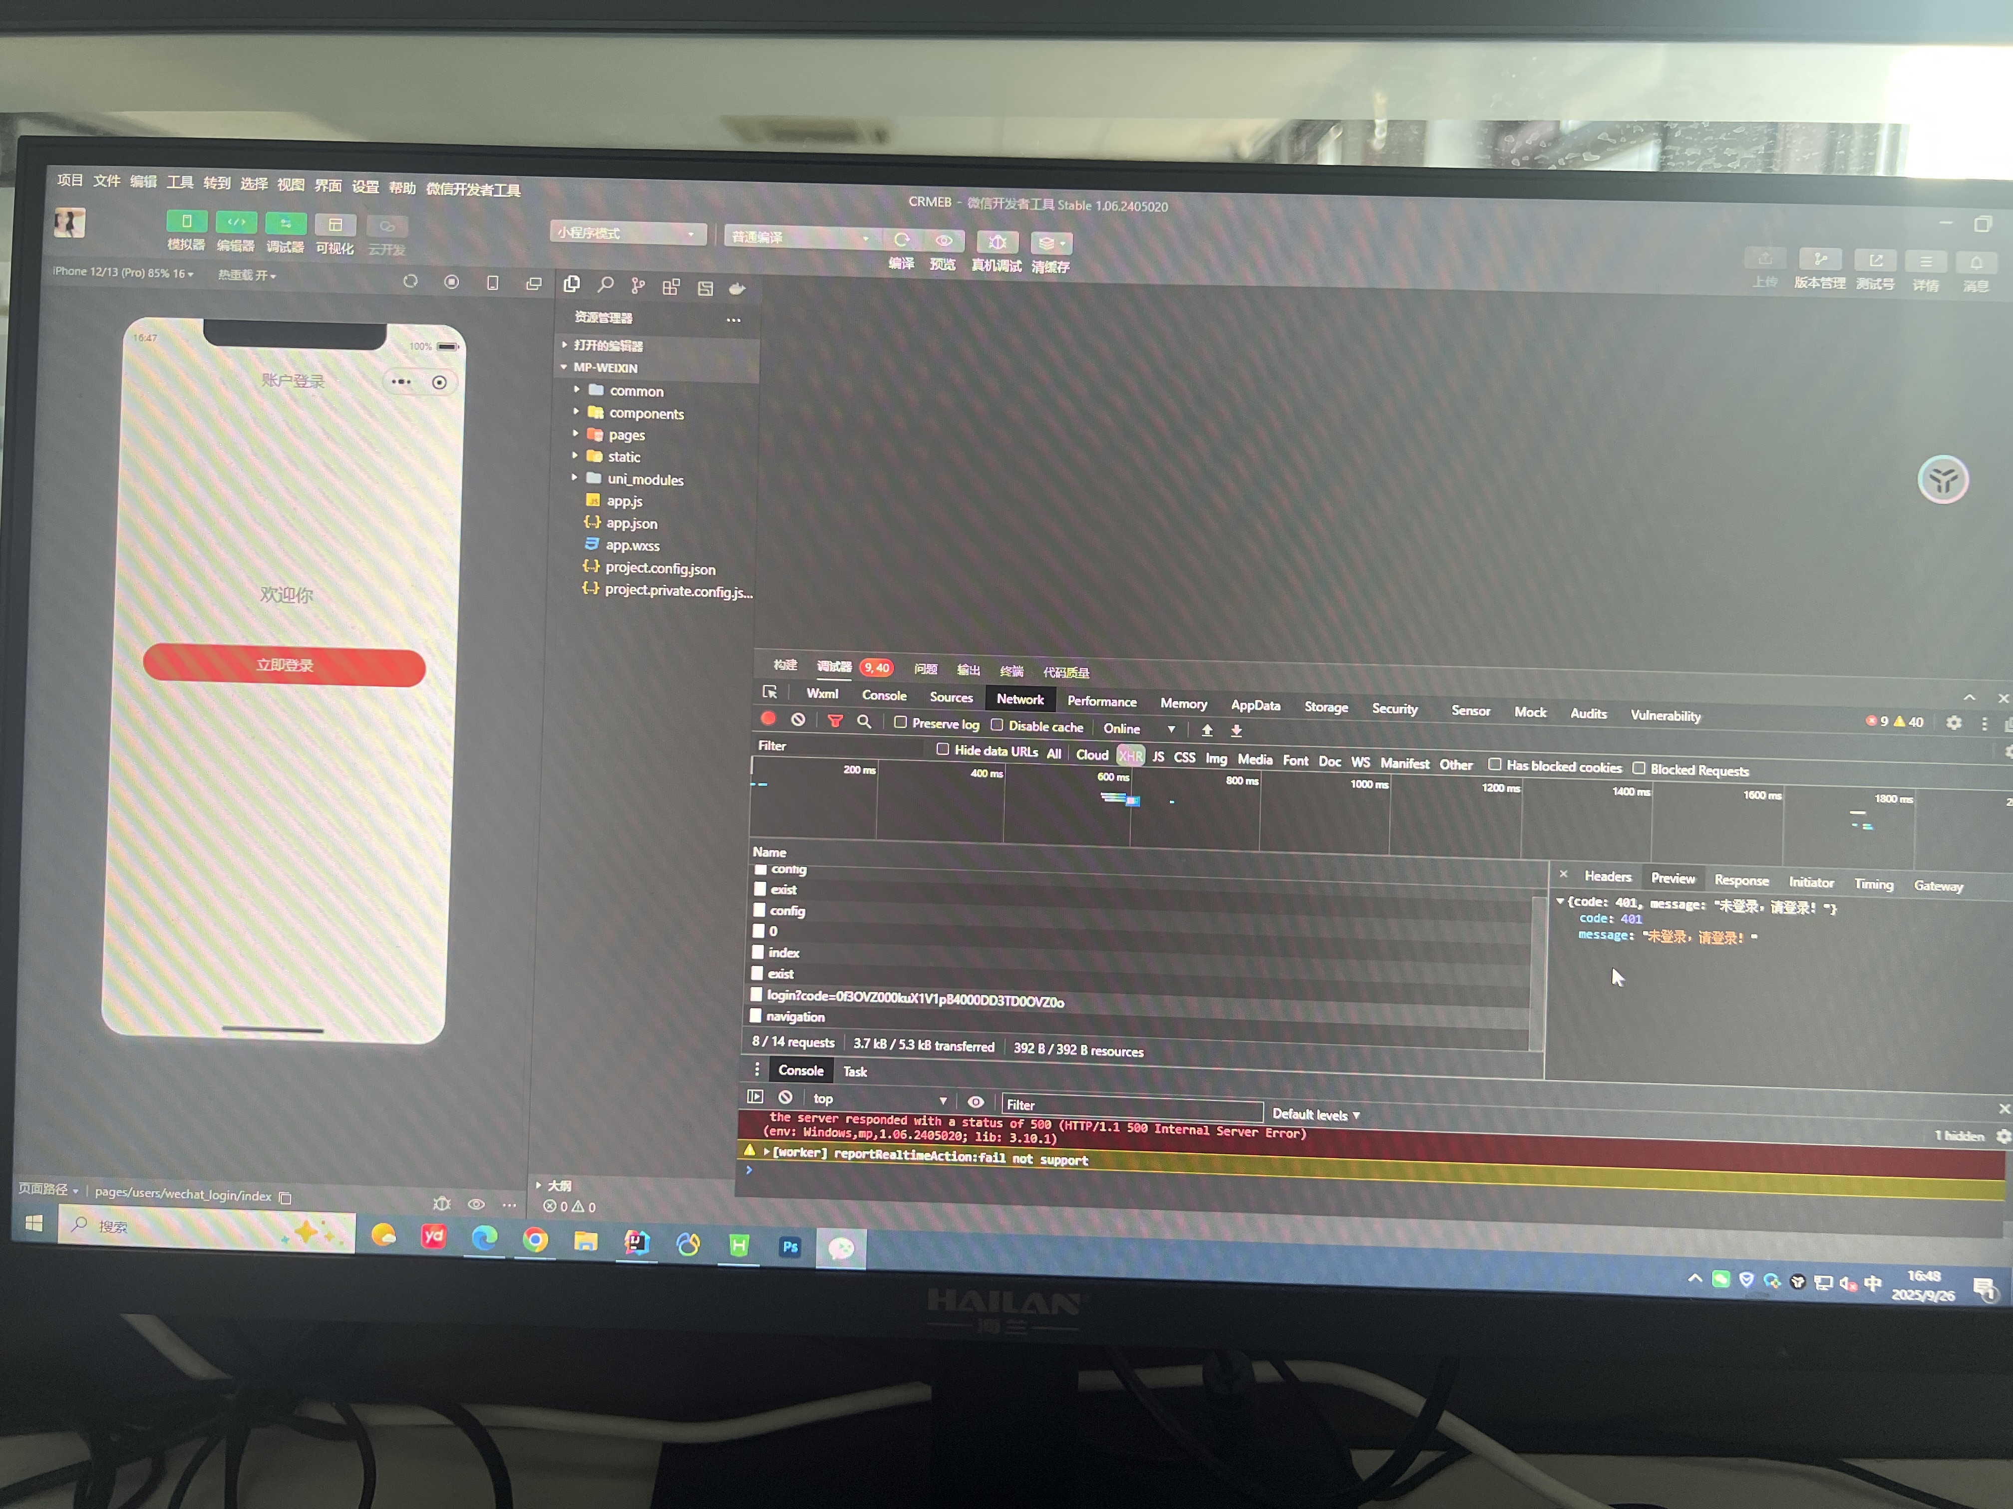Open the mini program mode dropdown
The width and height of the screenshot is (2013, 1509).
[x=627, y=234]
